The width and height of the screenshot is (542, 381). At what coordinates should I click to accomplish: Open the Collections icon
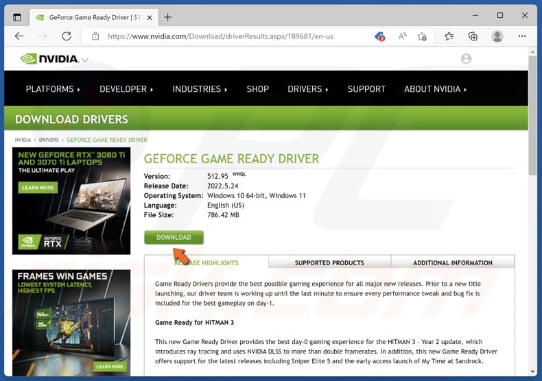point(473,36)
